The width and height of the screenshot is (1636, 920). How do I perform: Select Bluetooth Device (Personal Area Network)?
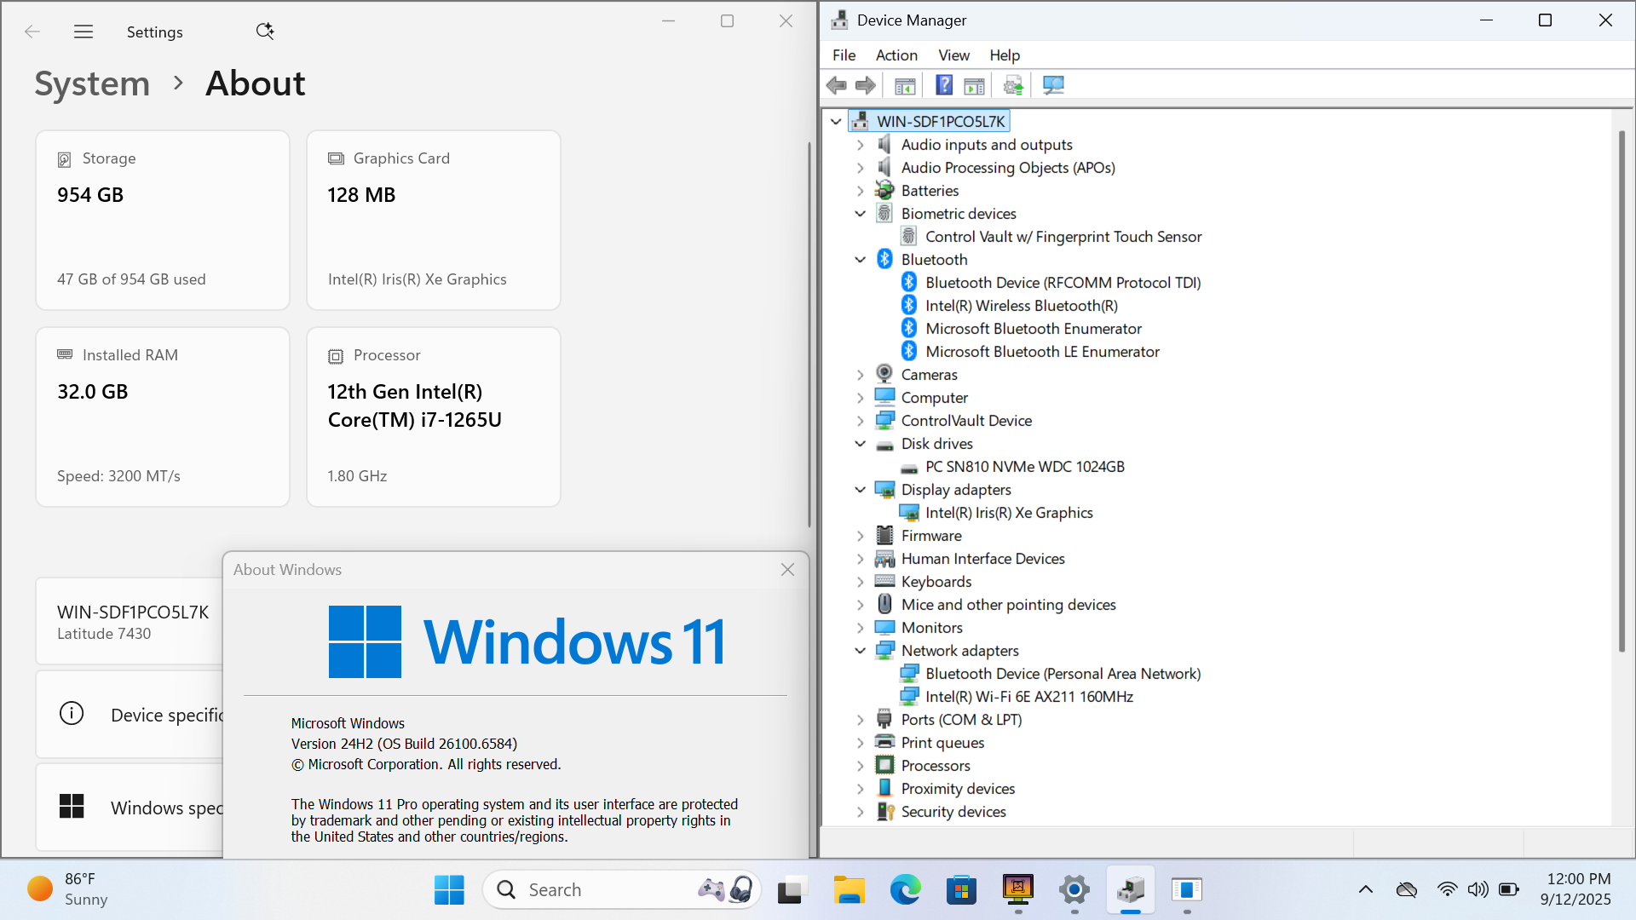[1063, 674]
